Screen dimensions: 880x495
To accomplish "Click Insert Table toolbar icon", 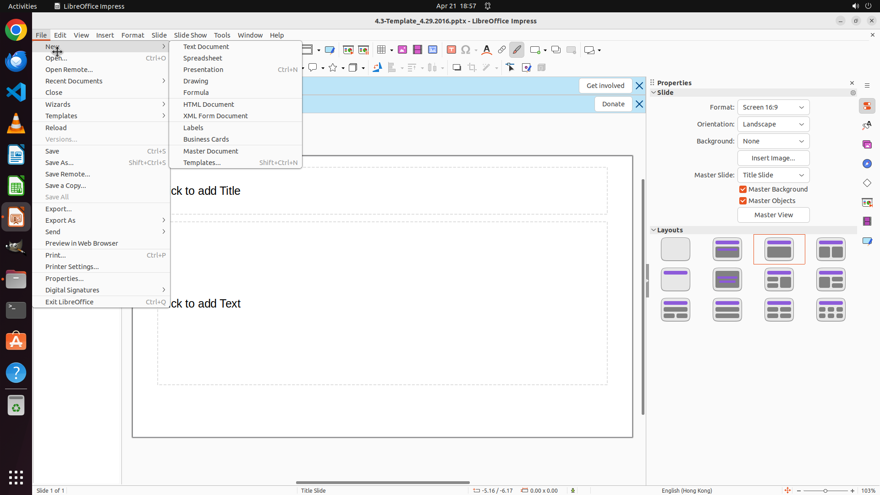I will (x=381, y=50).
